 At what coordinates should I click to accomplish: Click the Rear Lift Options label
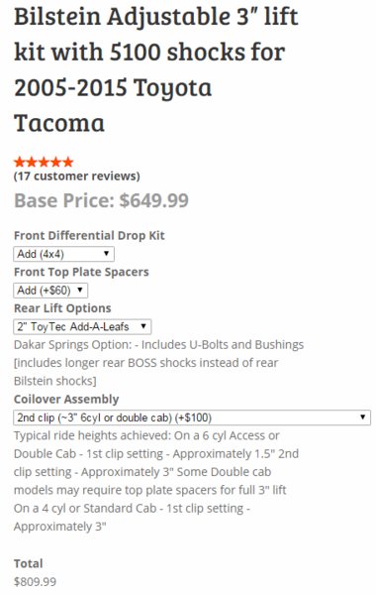tap(62, 308)
